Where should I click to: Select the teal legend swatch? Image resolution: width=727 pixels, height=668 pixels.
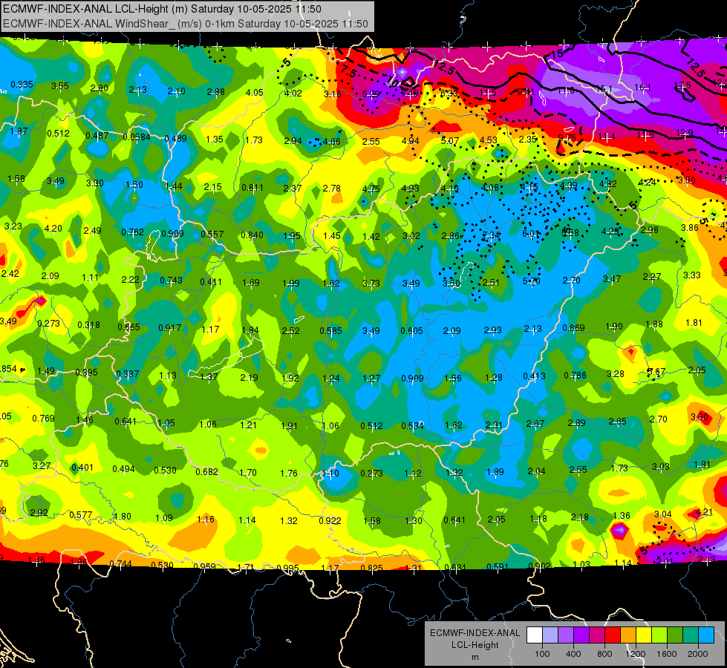691,635
